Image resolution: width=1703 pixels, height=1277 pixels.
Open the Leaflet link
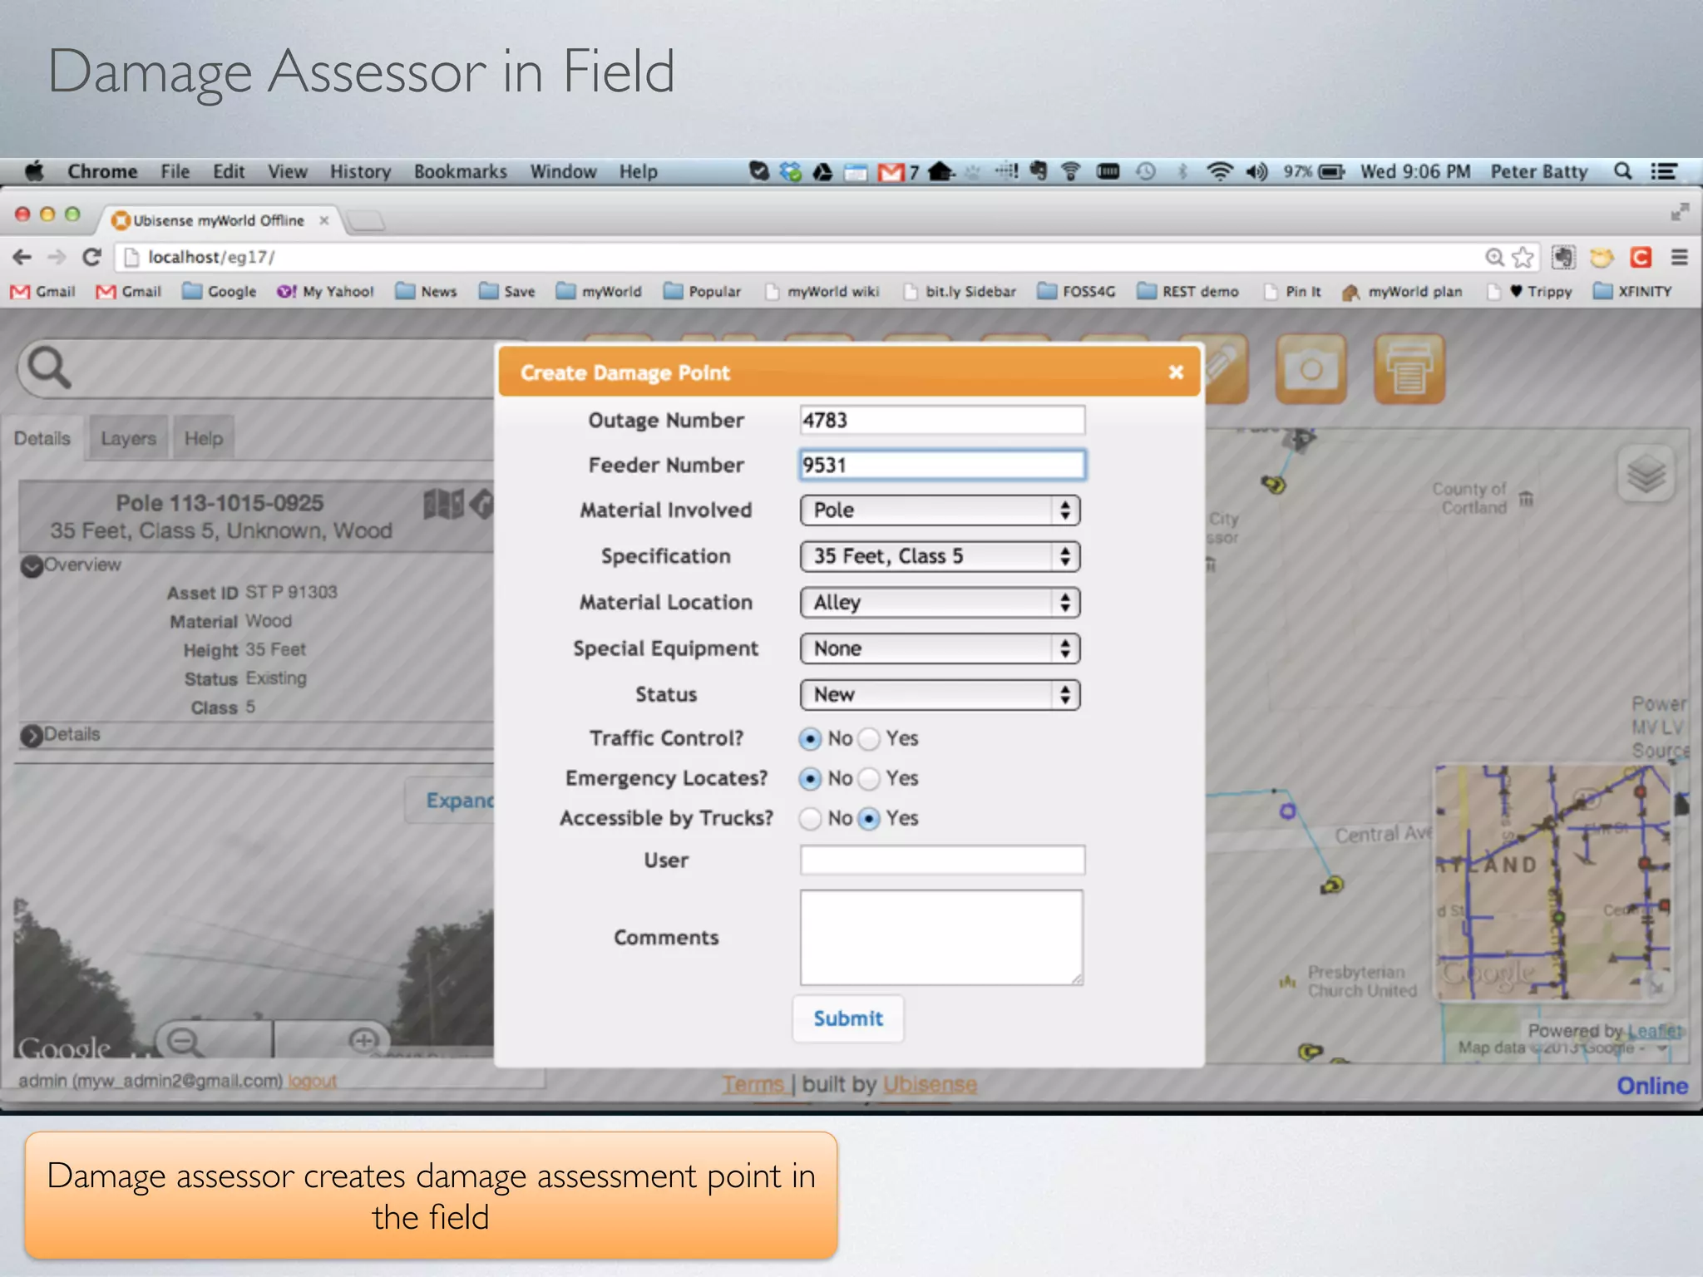tap(1654, 1031)
